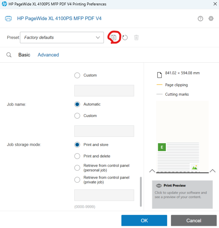Close the Printing Preferences window
This screenshot has height=228, width=219.
point(215,4)
